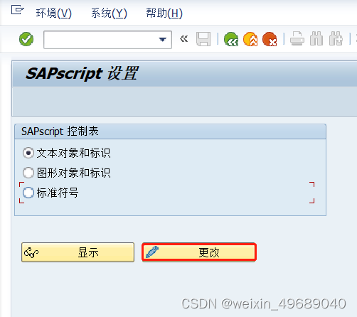Open the 系统(Y) menu
Screen dimensions: 357x317
coord(109,13)
